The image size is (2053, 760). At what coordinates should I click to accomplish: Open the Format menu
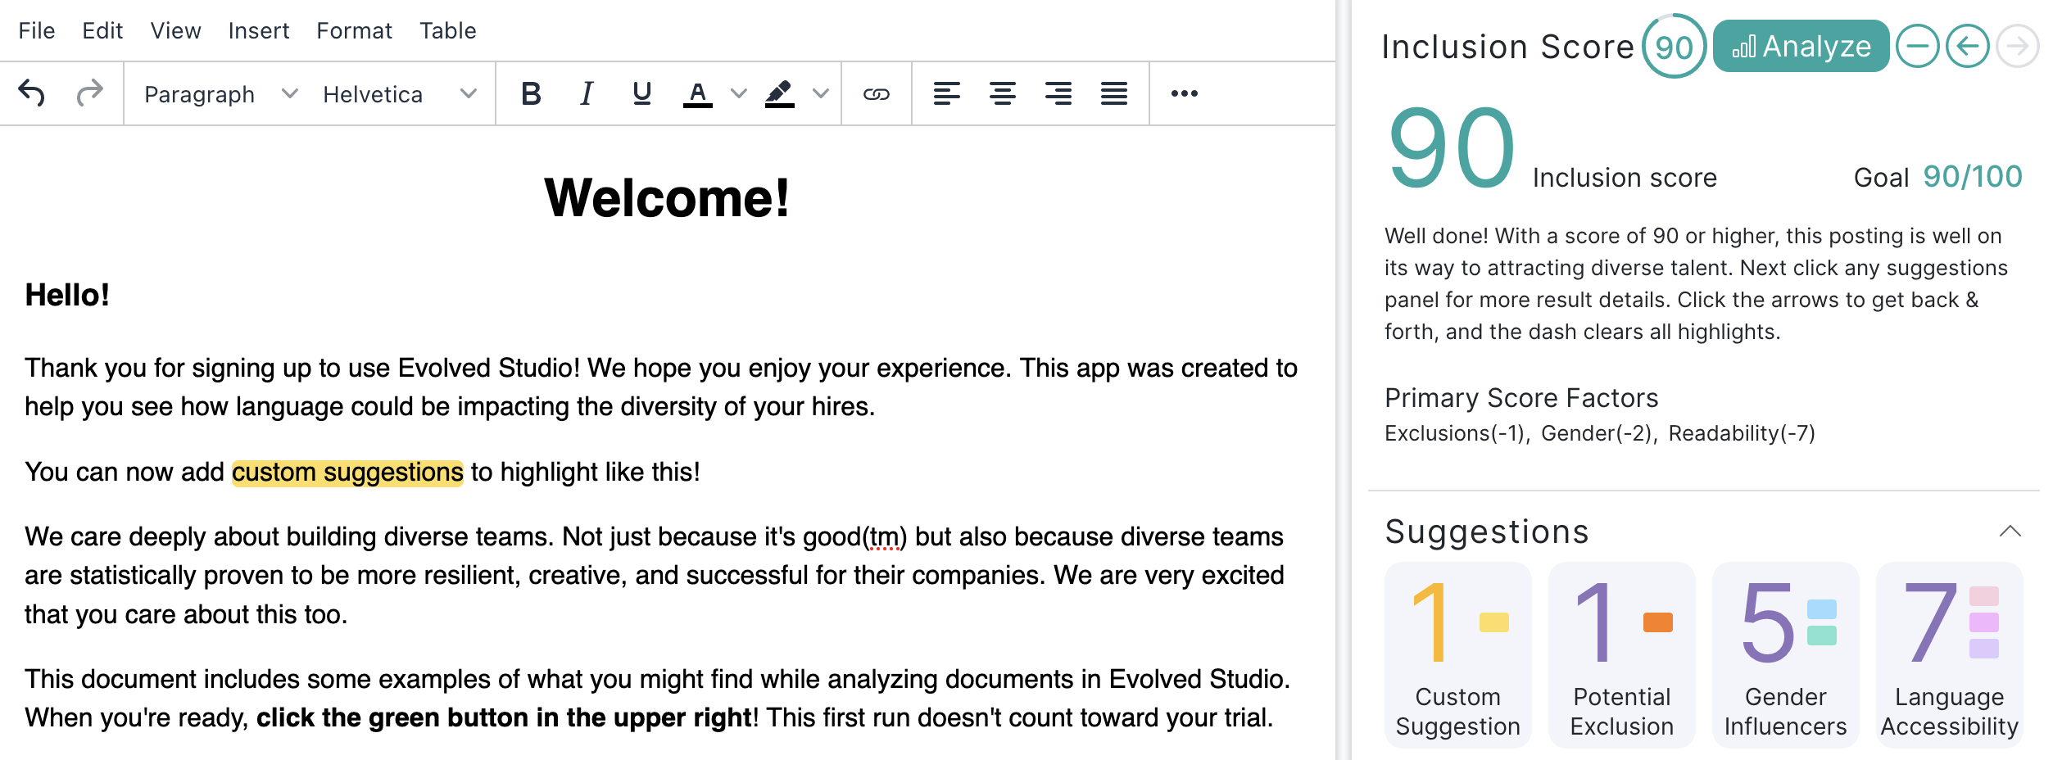click(x=354, y=31)
